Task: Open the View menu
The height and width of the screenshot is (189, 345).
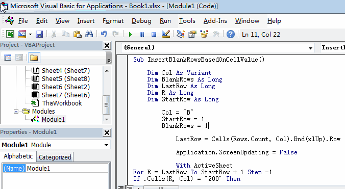Action: [62, 21]
